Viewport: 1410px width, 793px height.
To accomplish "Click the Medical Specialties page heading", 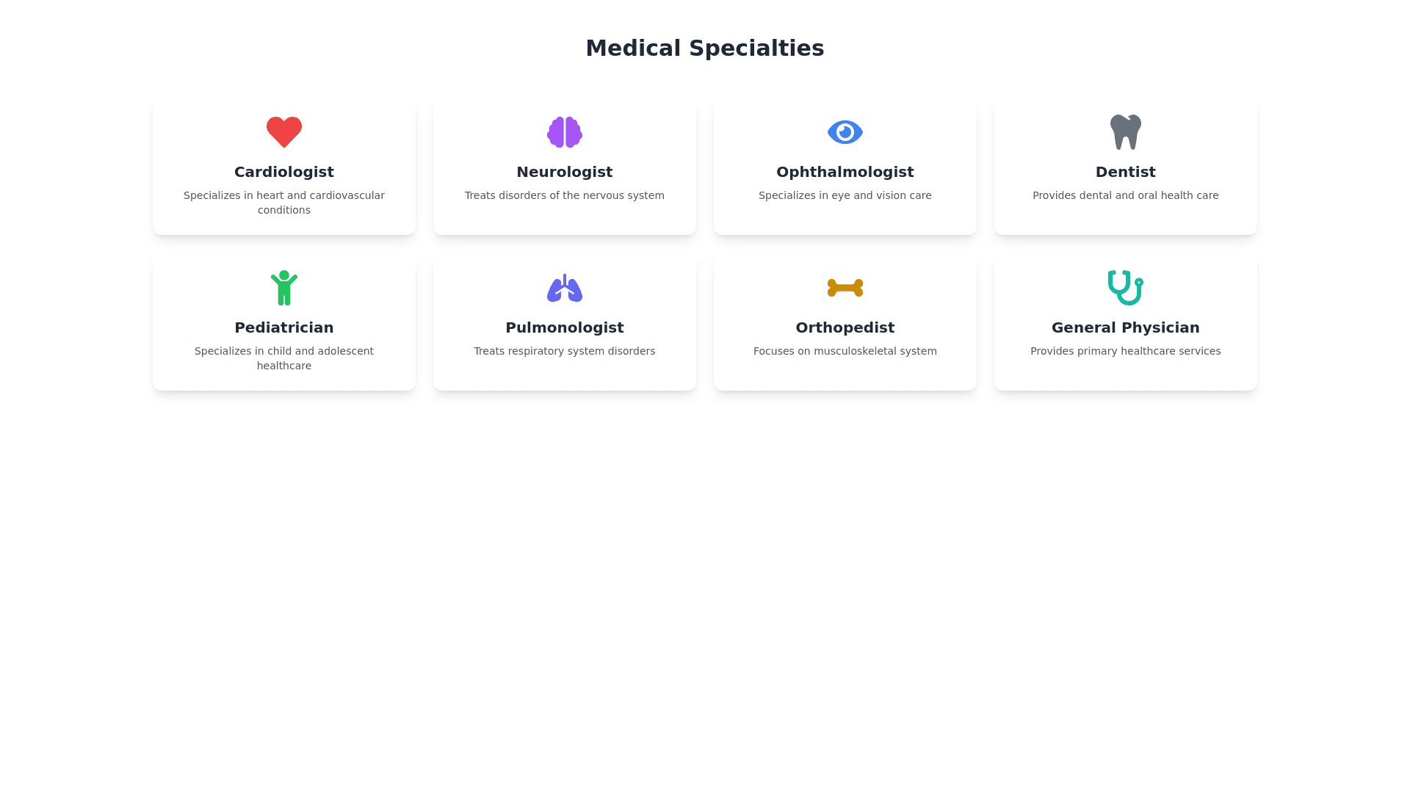I will [x=705, y=48].
